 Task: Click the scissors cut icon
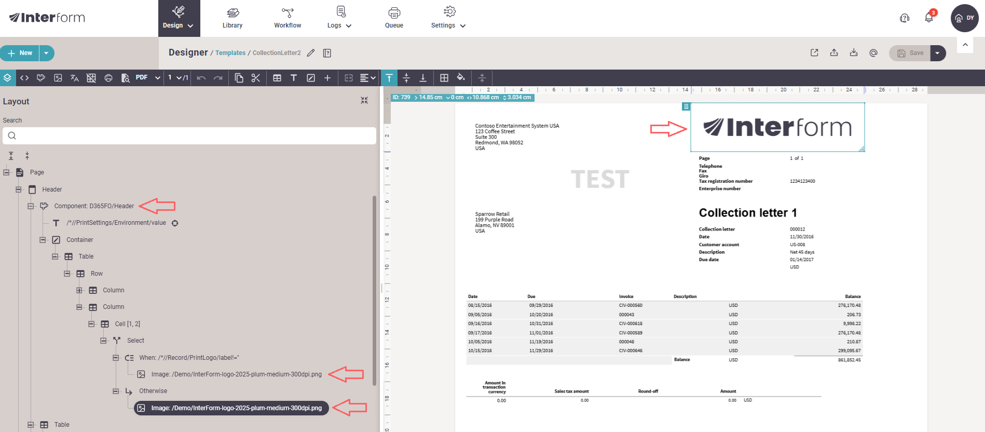coord(255,78)
